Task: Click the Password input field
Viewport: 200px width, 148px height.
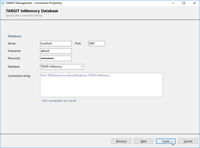Action: [56, 59]
